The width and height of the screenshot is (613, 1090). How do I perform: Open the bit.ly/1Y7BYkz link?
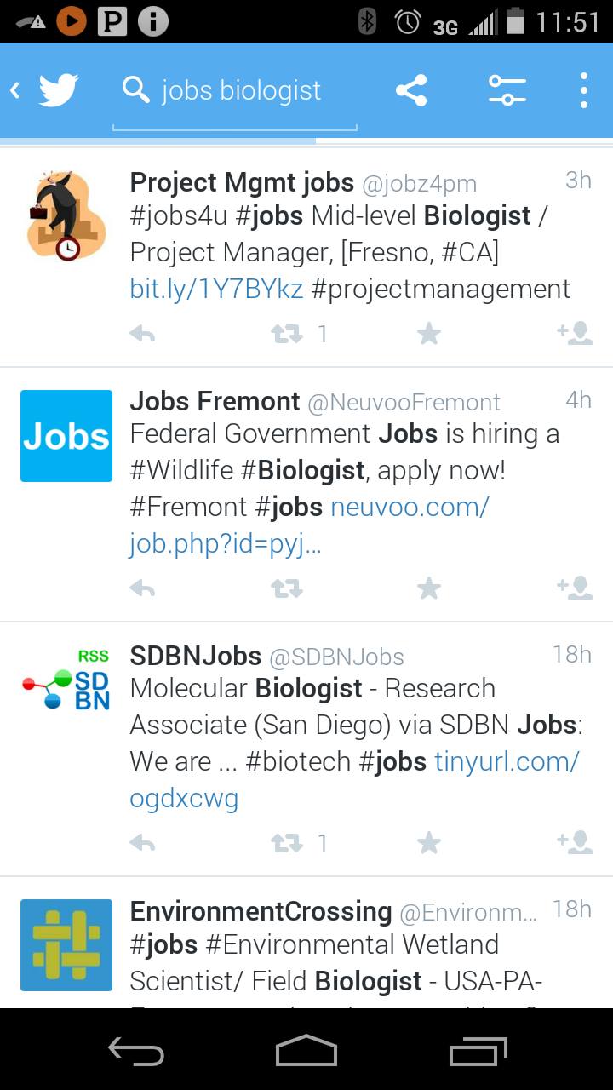pos(216,289)
